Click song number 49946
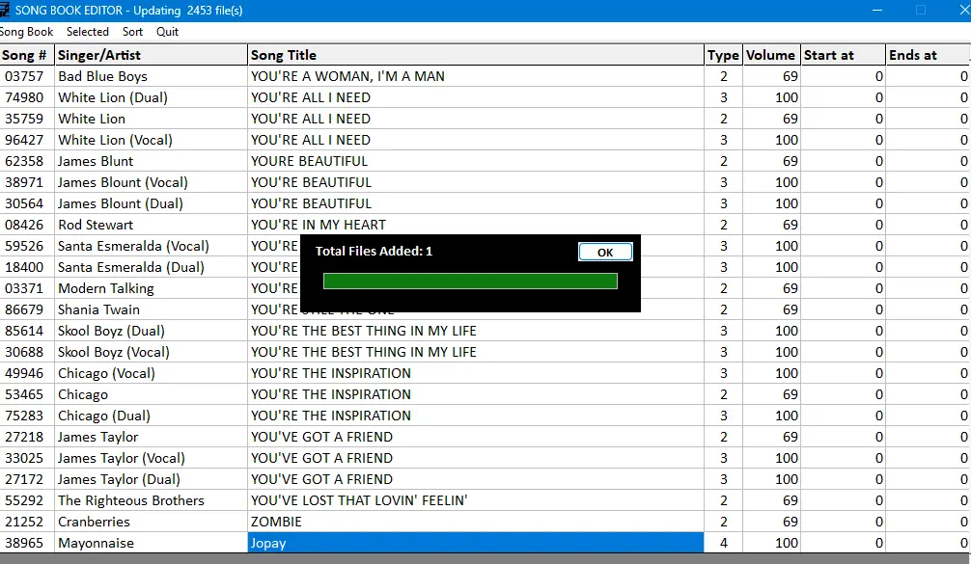The image size is (971, 564). pyautogui.click(x=27, y=373)
